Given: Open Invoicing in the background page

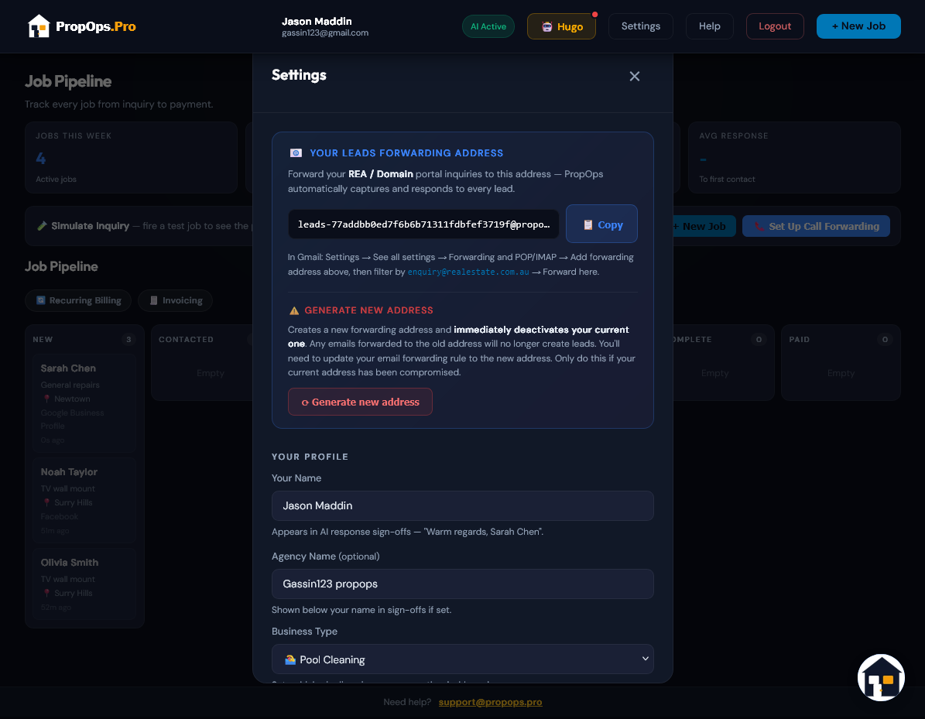Looking at the screenshot, I should point(175,300).
